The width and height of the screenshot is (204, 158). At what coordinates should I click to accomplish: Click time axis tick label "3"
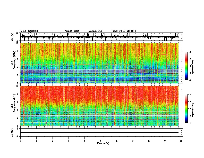(x=69, y=141)
